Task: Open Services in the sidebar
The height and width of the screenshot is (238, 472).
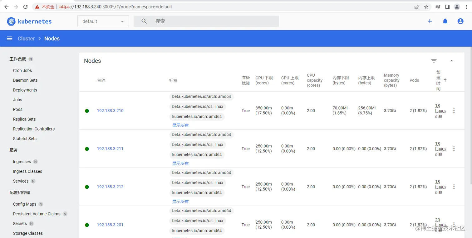Action: (21, 181)
